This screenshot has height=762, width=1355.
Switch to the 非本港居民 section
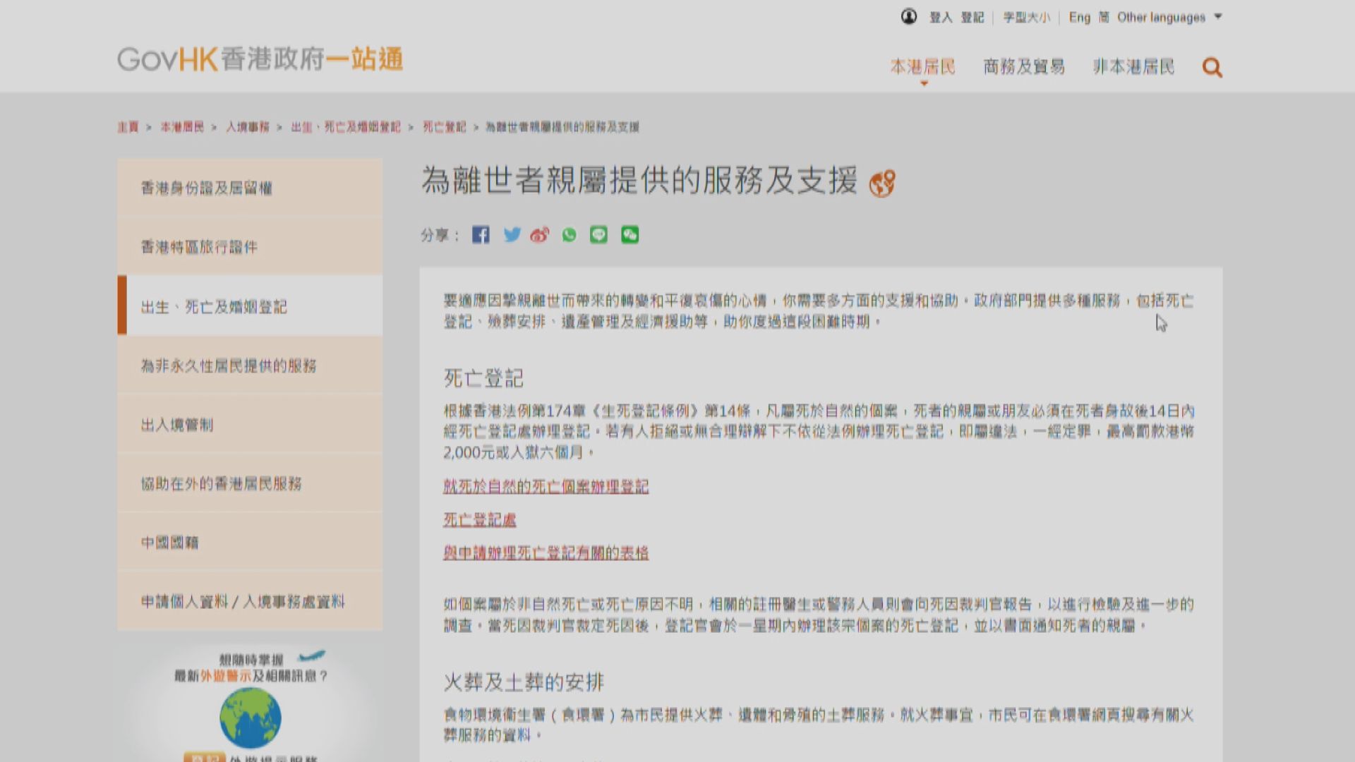pos(1132,66)
